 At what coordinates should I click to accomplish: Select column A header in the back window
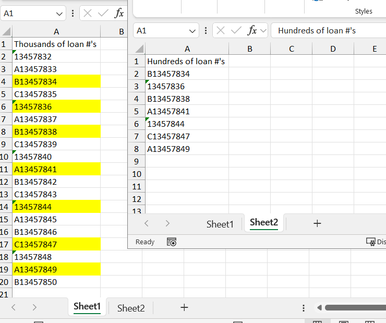[x=56, y=31]
